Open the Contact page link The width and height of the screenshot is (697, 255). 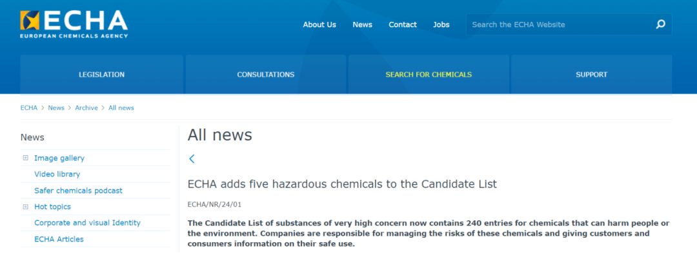tap(403, 25)
